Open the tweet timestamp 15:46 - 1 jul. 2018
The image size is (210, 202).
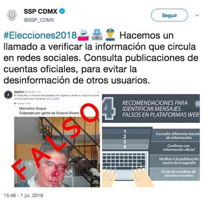point(23,195)
